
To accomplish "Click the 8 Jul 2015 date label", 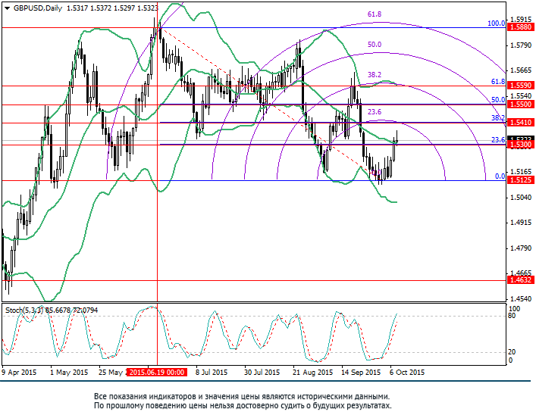I will click(212, 373).
